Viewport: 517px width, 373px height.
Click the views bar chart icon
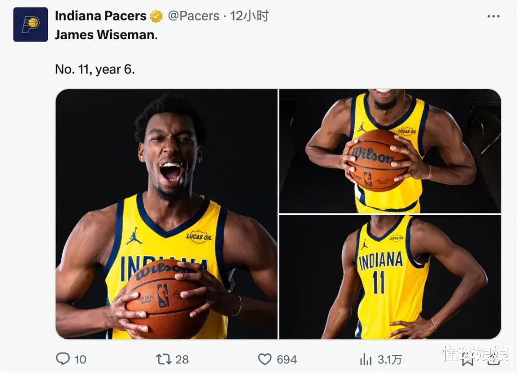366,359
